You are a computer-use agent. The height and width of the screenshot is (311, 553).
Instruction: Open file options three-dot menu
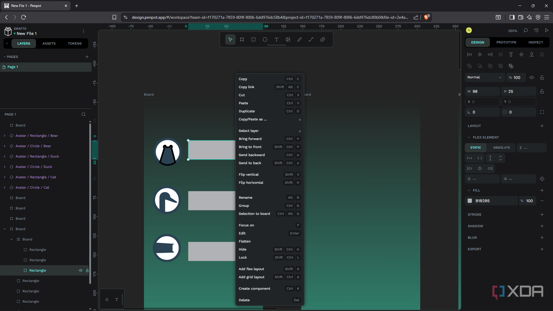tap(84, 31)
